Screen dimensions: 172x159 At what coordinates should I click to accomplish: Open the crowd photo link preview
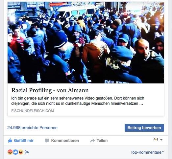86,42
